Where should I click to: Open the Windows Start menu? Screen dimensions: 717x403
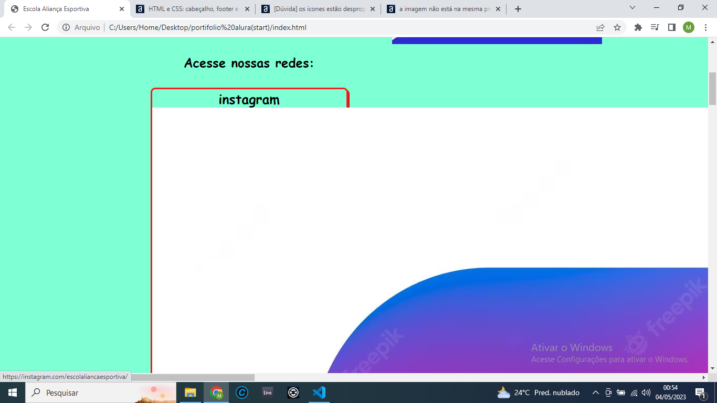point(13,393)
